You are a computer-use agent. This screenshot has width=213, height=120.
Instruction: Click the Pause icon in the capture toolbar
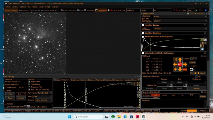(x=78, y=10)
